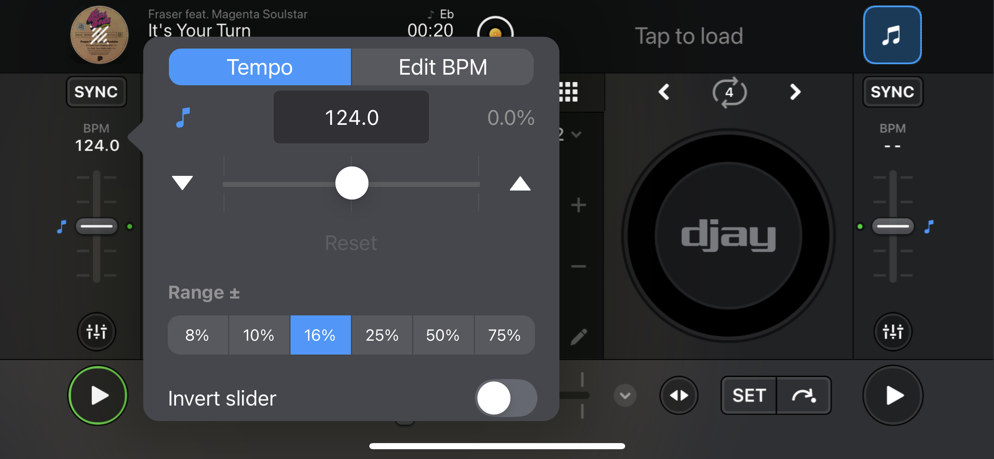This screenshot has height=459, width=994.
Task: Tap the pencil edit icon
Action: coord(578,337)
